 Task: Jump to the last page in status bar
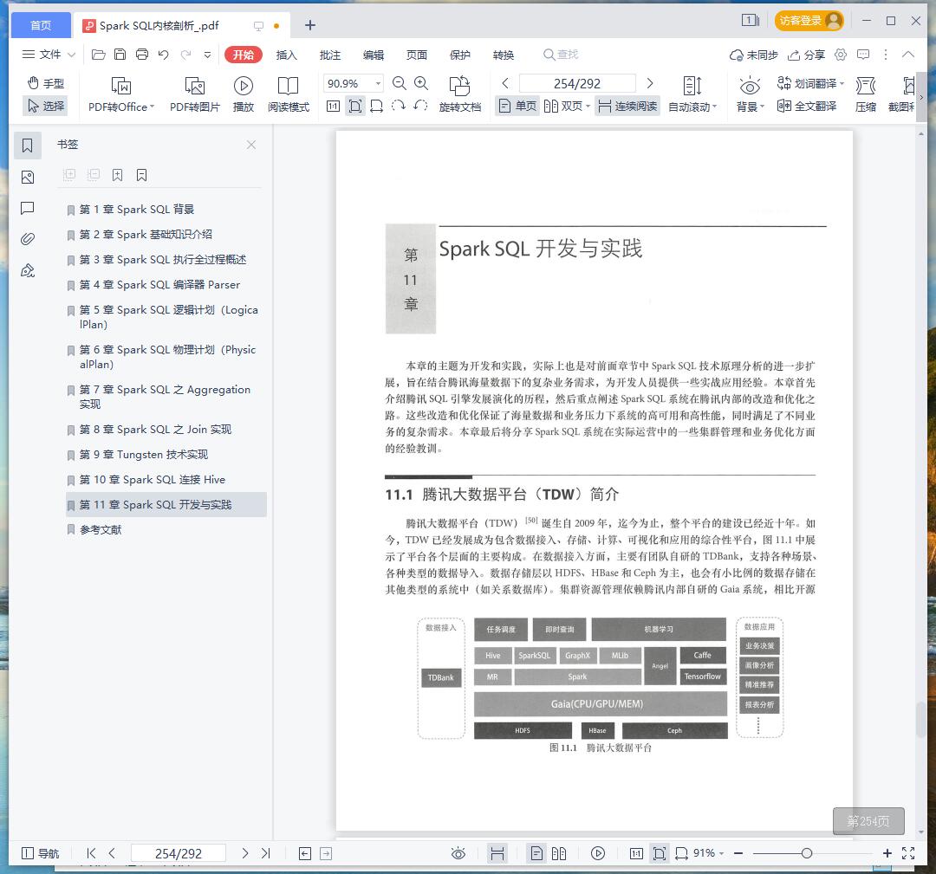tap(266, 853)
